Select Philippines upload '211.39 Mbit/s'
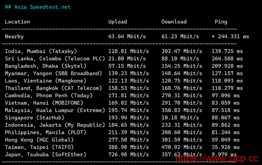 pyautogui.click(x=129, y=132)
